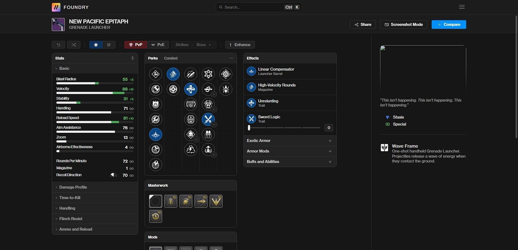
Task: Pick the two-guns trait perk at top of third column
Action: tap(191, 74)
